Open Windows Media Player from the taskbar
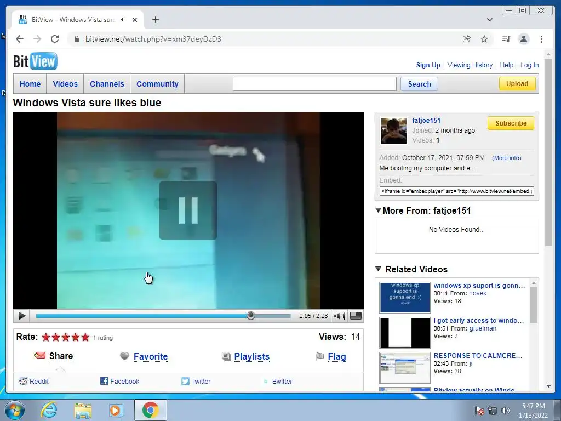Image resolution: width=561 pixels, height=421 pixels. [x=116, y=410]
